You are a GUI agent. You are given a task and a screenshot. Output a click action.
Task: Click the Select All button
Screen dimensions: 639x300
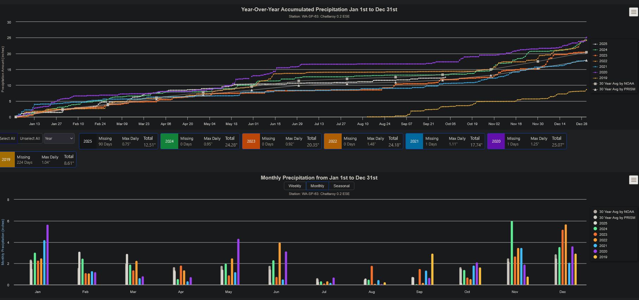coord(8,138)
